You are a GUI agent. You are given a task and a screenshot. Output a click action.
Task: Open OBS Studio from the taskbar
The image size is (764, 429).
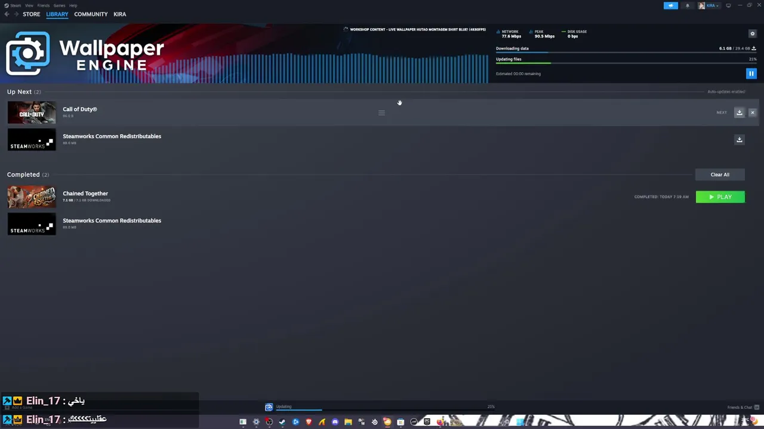tap(269, 422)
